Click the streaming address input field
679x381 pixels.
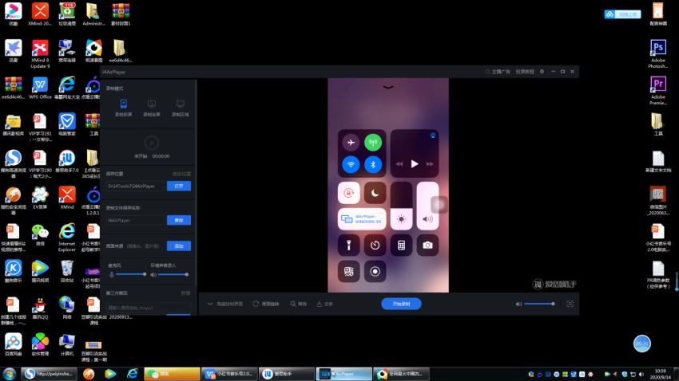[x=148, y=308]
